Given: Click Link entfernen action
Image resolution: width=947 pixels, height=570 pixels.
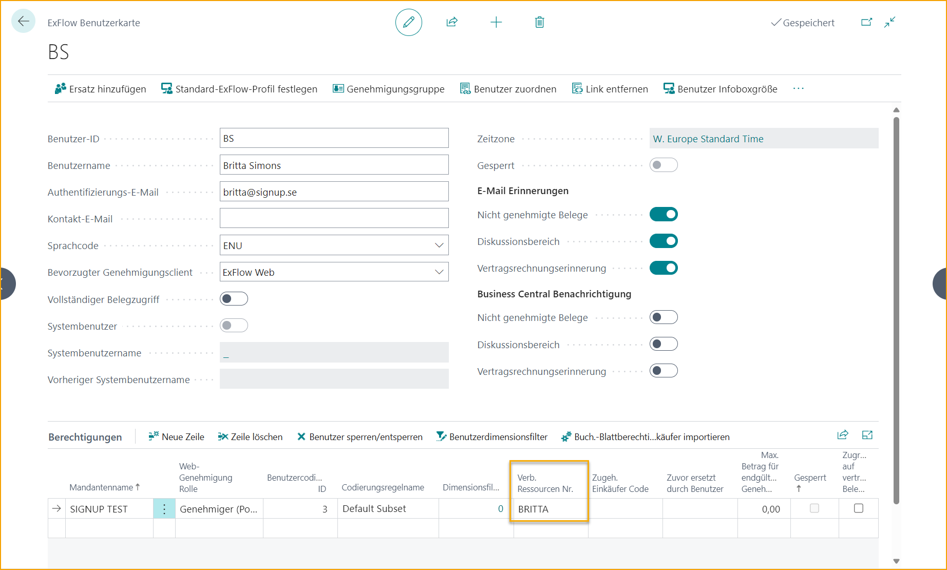Looking at the screenshot, I should pos(610,89).
